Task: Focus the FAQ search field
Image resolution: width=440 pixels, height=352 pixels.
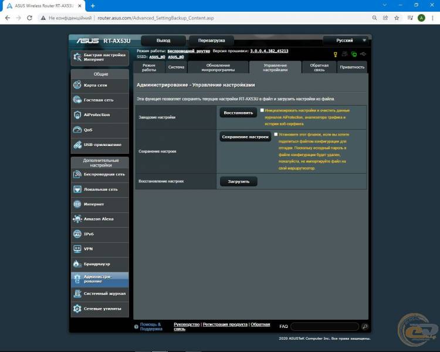Action: point(325,326)
